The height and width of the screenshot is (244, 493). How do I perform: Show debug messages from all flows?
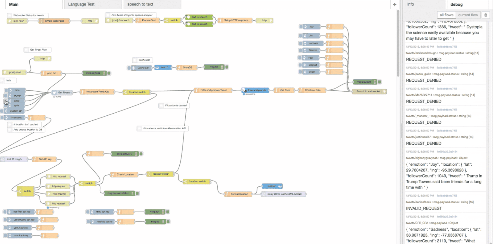point(446,15)
